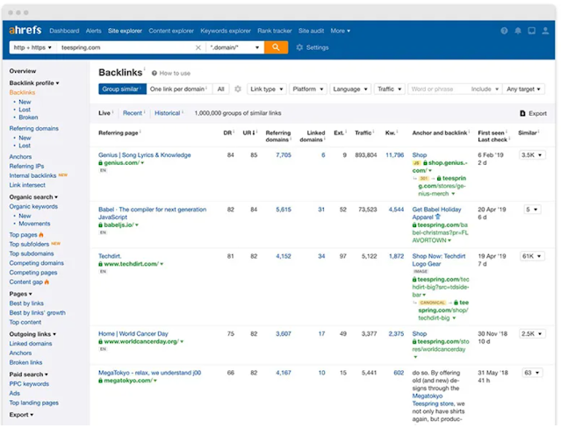Viewport: 561px width, 435px height.
Task: Click the babeljs.io lock icon
Action: click(101, 225)
